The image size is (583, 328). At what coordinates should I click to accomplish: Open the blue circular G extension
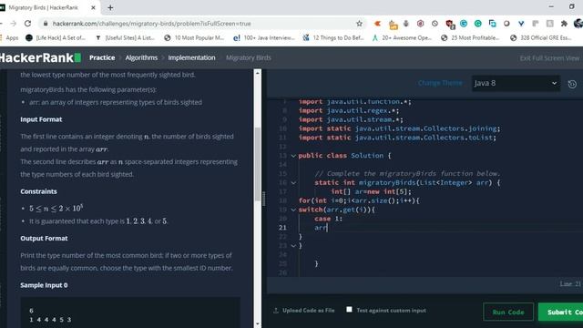click(x=464, y=24)
